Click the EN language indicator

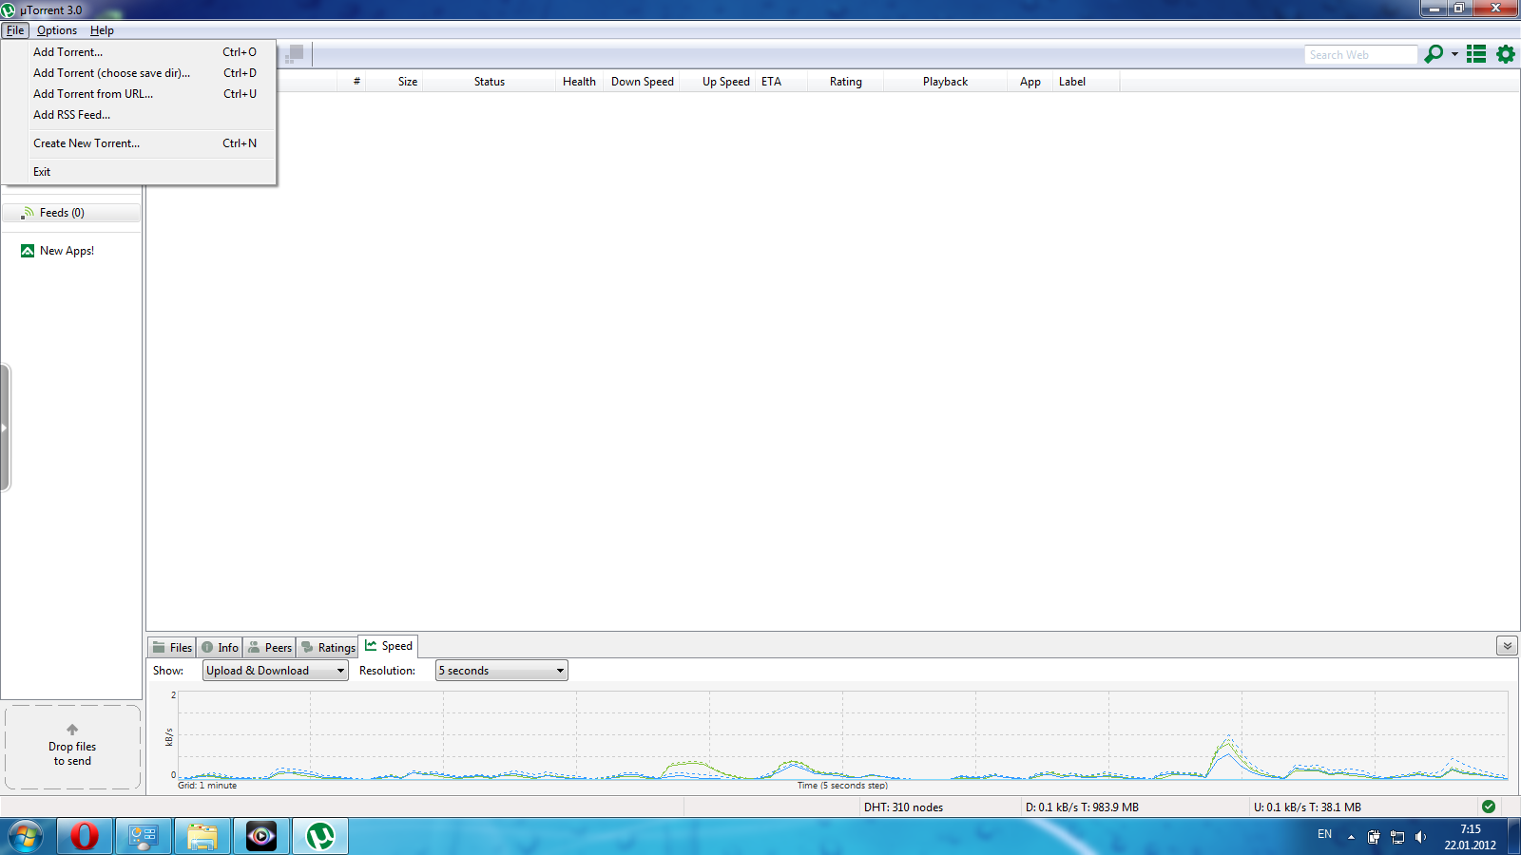[x=1324, y=834]
